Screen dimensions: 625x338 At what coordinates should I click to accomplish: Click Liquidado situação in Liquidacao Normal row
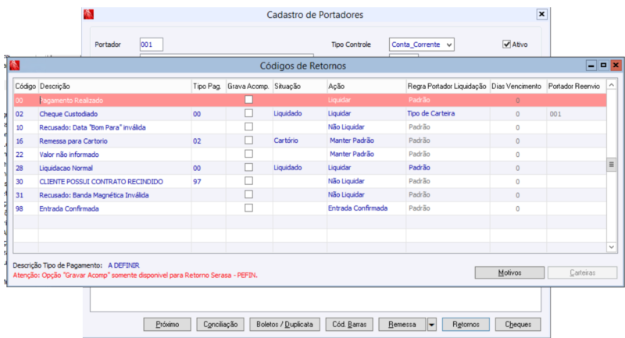click(300, 168)
